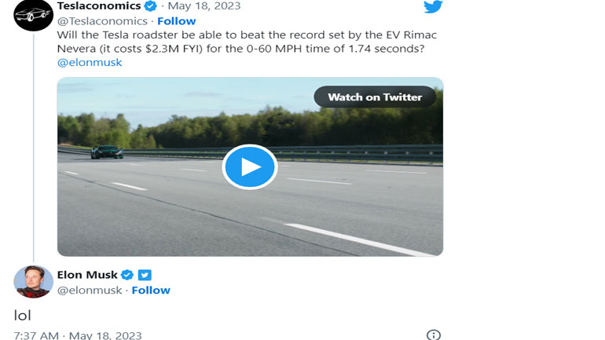Click the Teslaconomics profile avatar

point(33,13)
